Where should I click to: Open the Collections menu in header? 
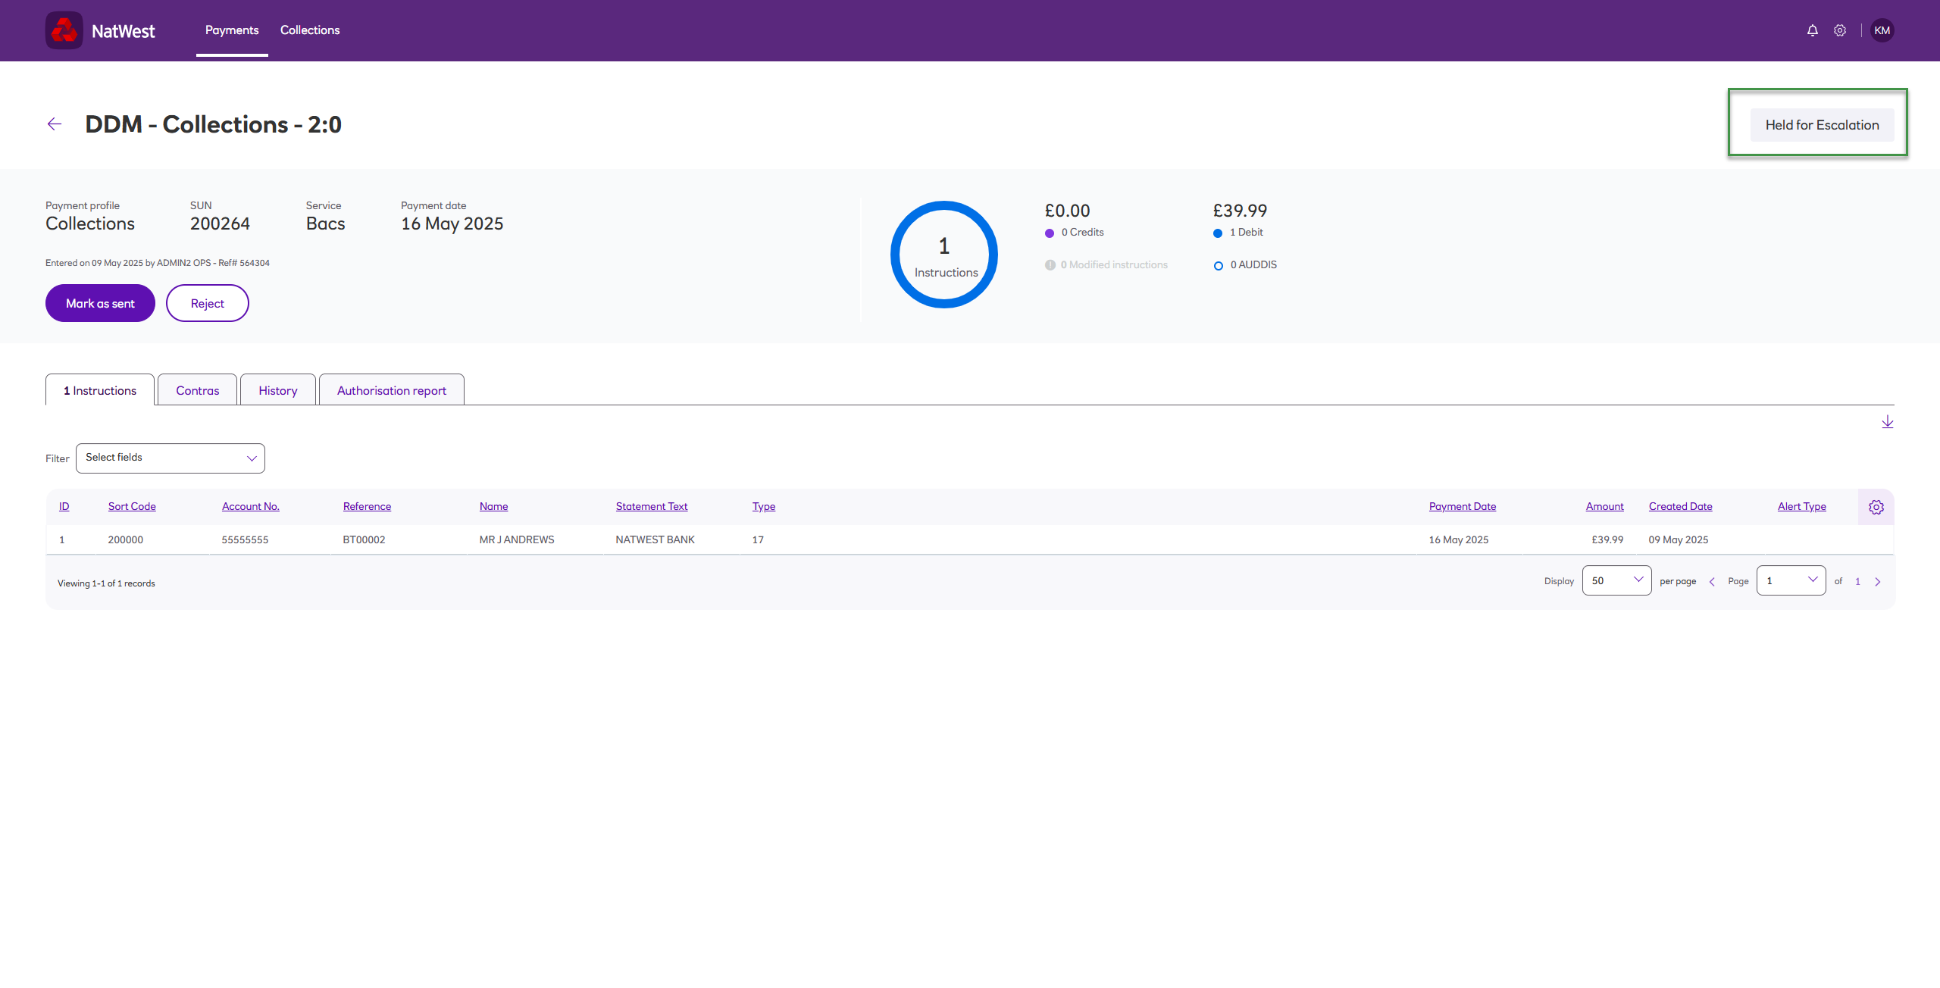click(x=309, y=30)
